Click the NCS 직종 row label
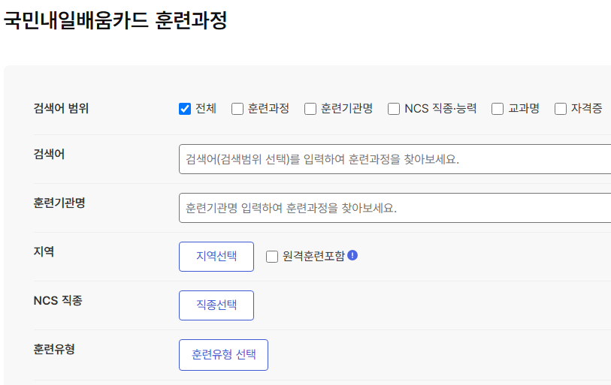Image resolution: width=611 pixels, height=385 pixels. (58, 300)
